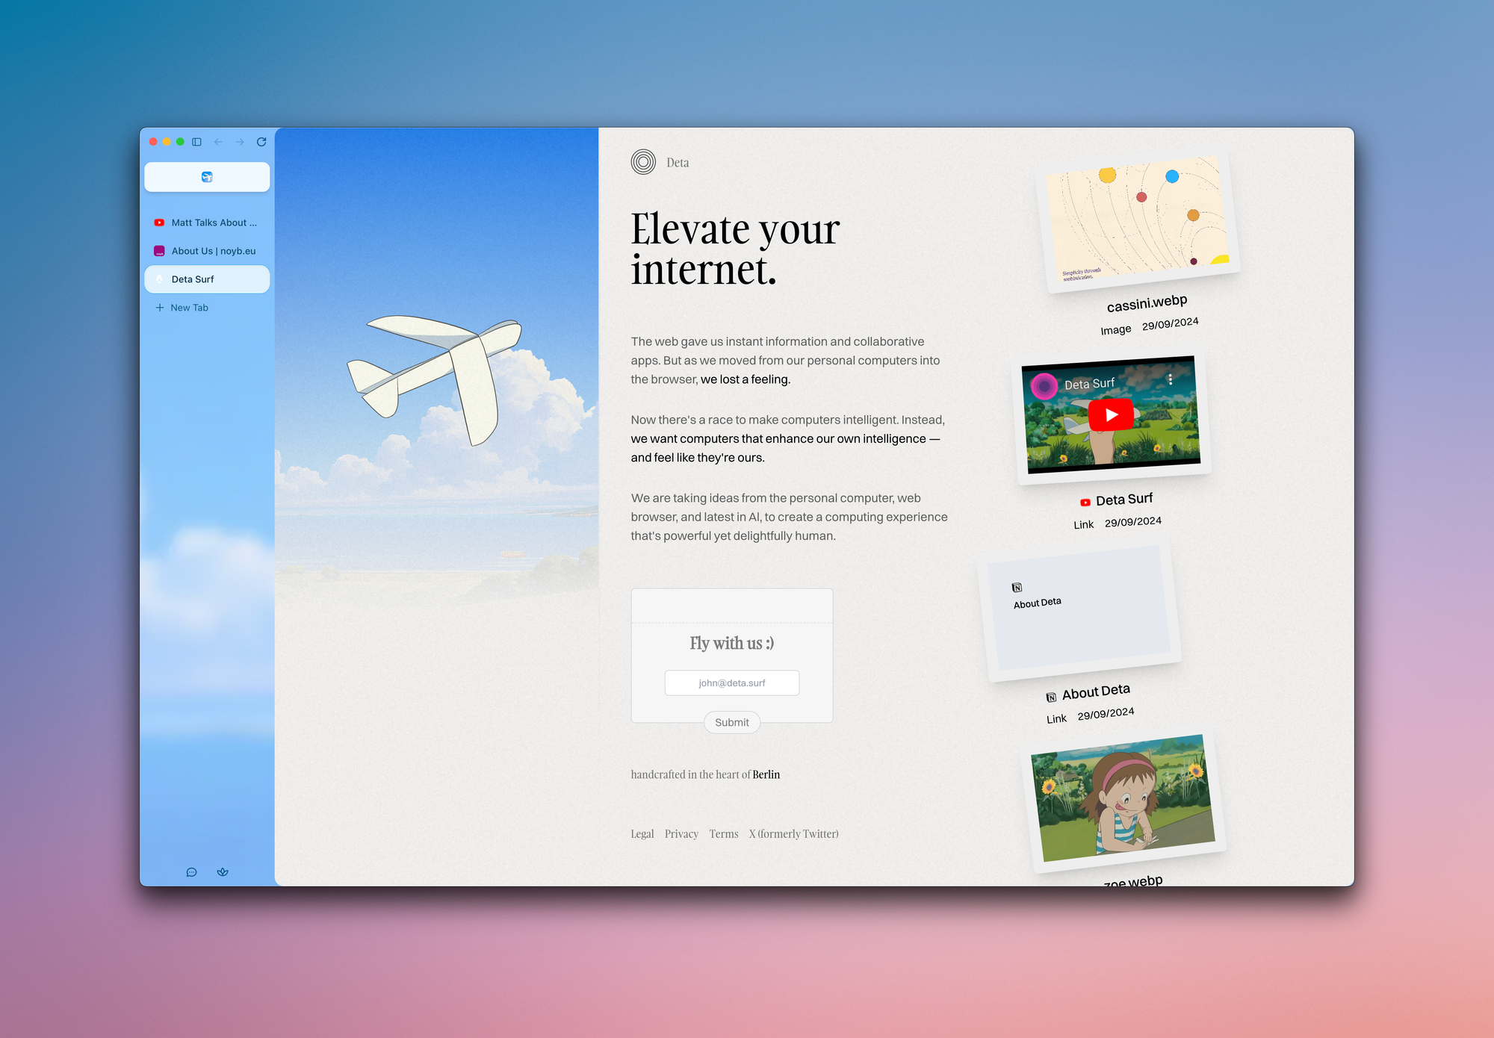Click the john@deta.surf email field
The image size is (1494, 1038).
pyautogui.click(x=731, y=683)
